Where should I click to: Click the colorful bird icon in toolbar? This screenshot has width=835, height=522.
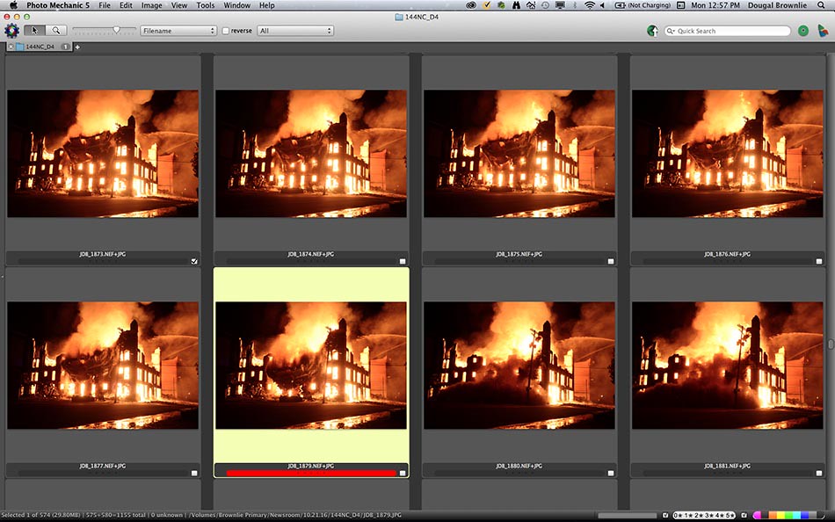823,31
